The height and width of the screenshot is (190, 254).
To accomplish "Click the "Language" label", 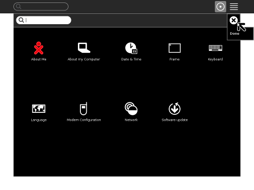I will pos(39,120).
